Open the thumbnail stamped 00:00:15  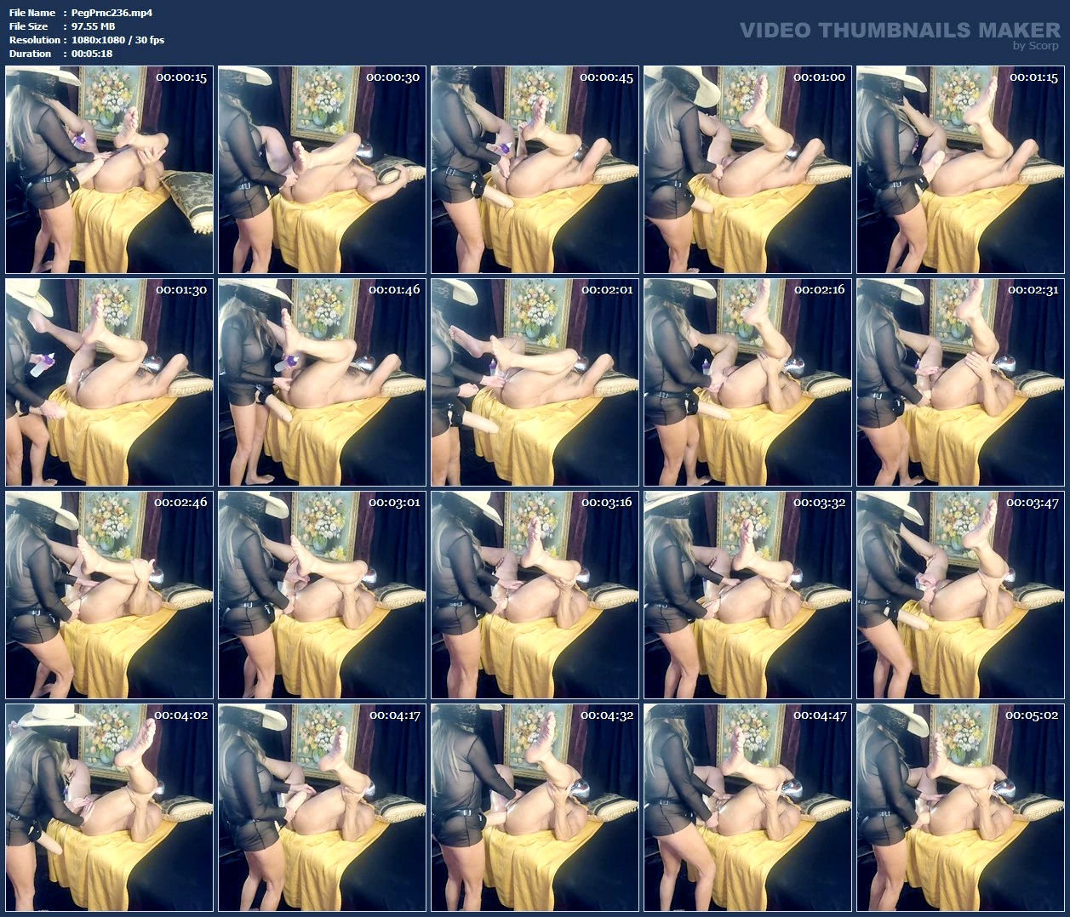tap(109, 169)
